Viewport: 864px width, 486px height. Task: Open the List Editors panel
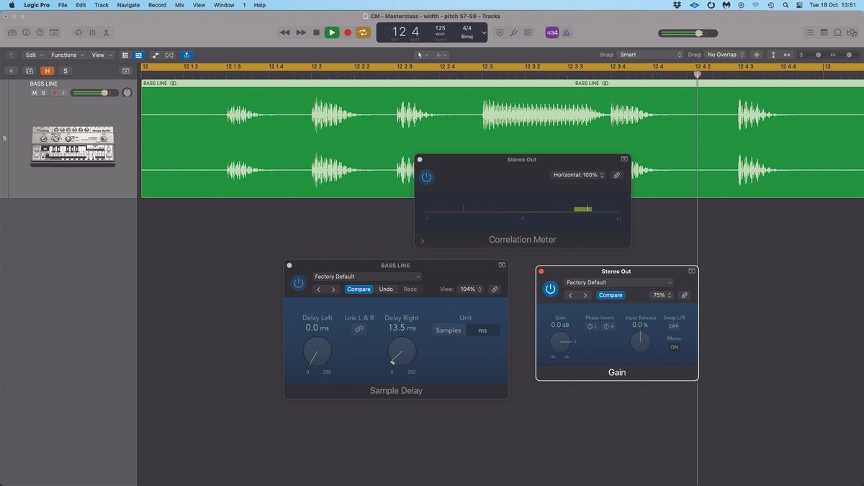pos(811,32)
